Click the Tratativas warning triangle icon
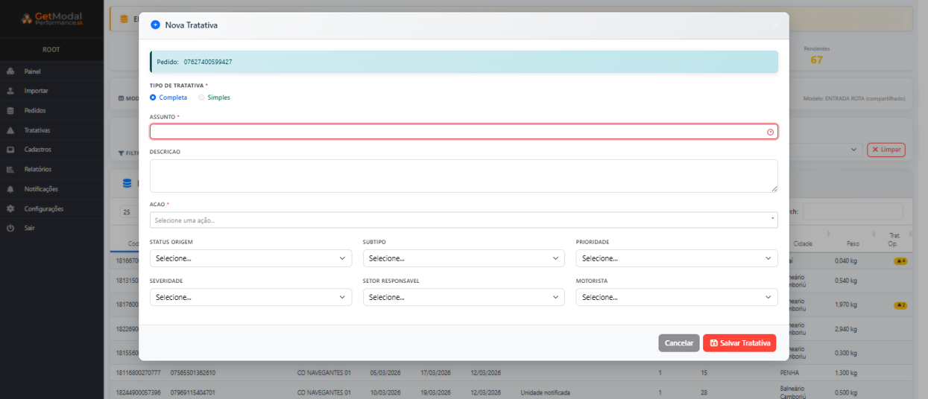Screen dimensions: 928x399 pos(10,130)
